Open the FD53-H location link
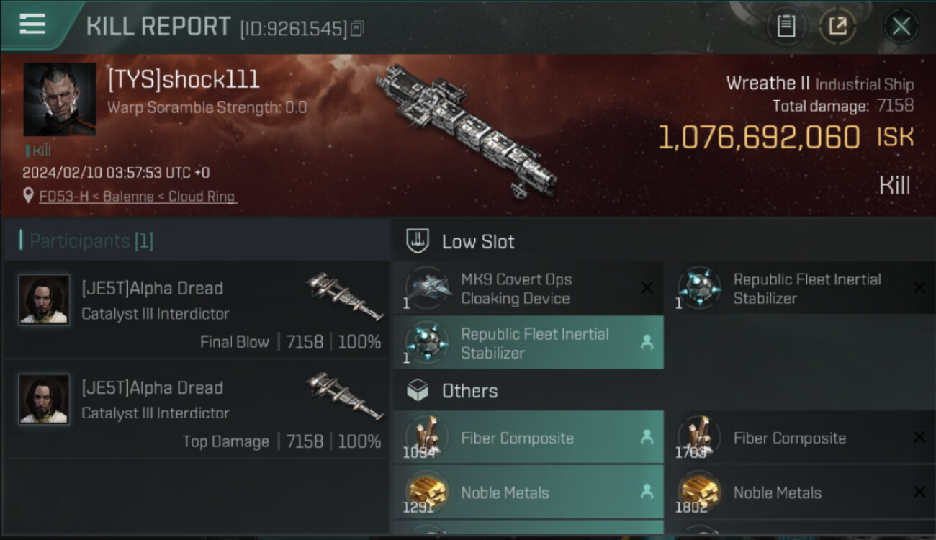The width and height of the screenshot is (936, 540). pyautogui.click(x=138, y=196)
